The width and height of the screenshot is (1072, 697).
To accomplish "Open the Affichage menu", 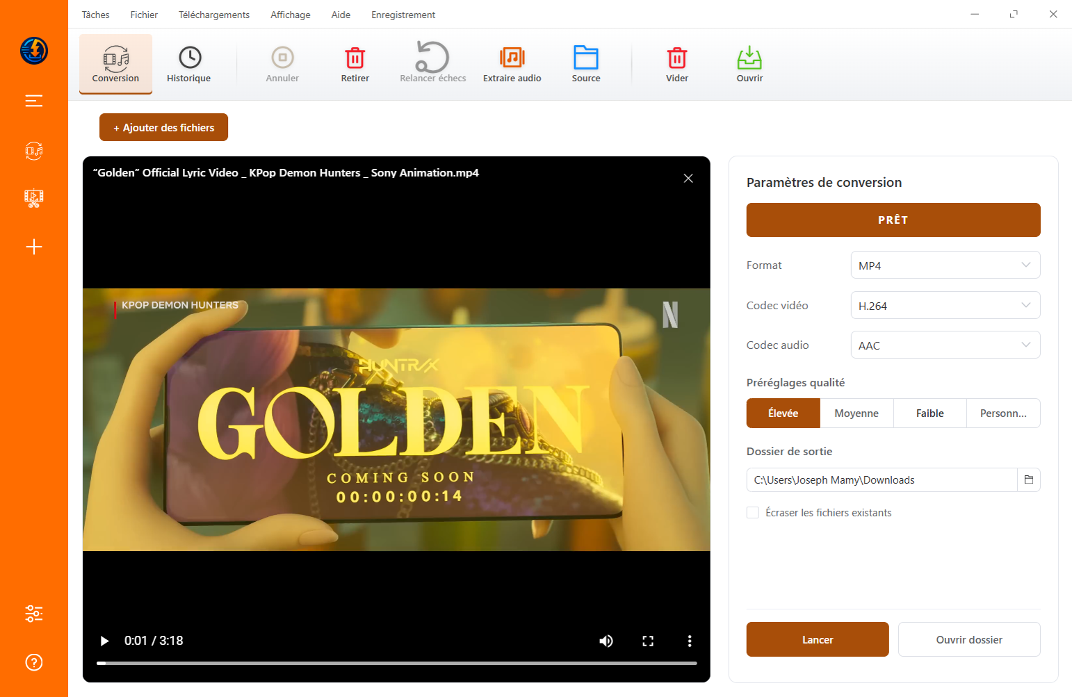I will click(x=291, y=15).
